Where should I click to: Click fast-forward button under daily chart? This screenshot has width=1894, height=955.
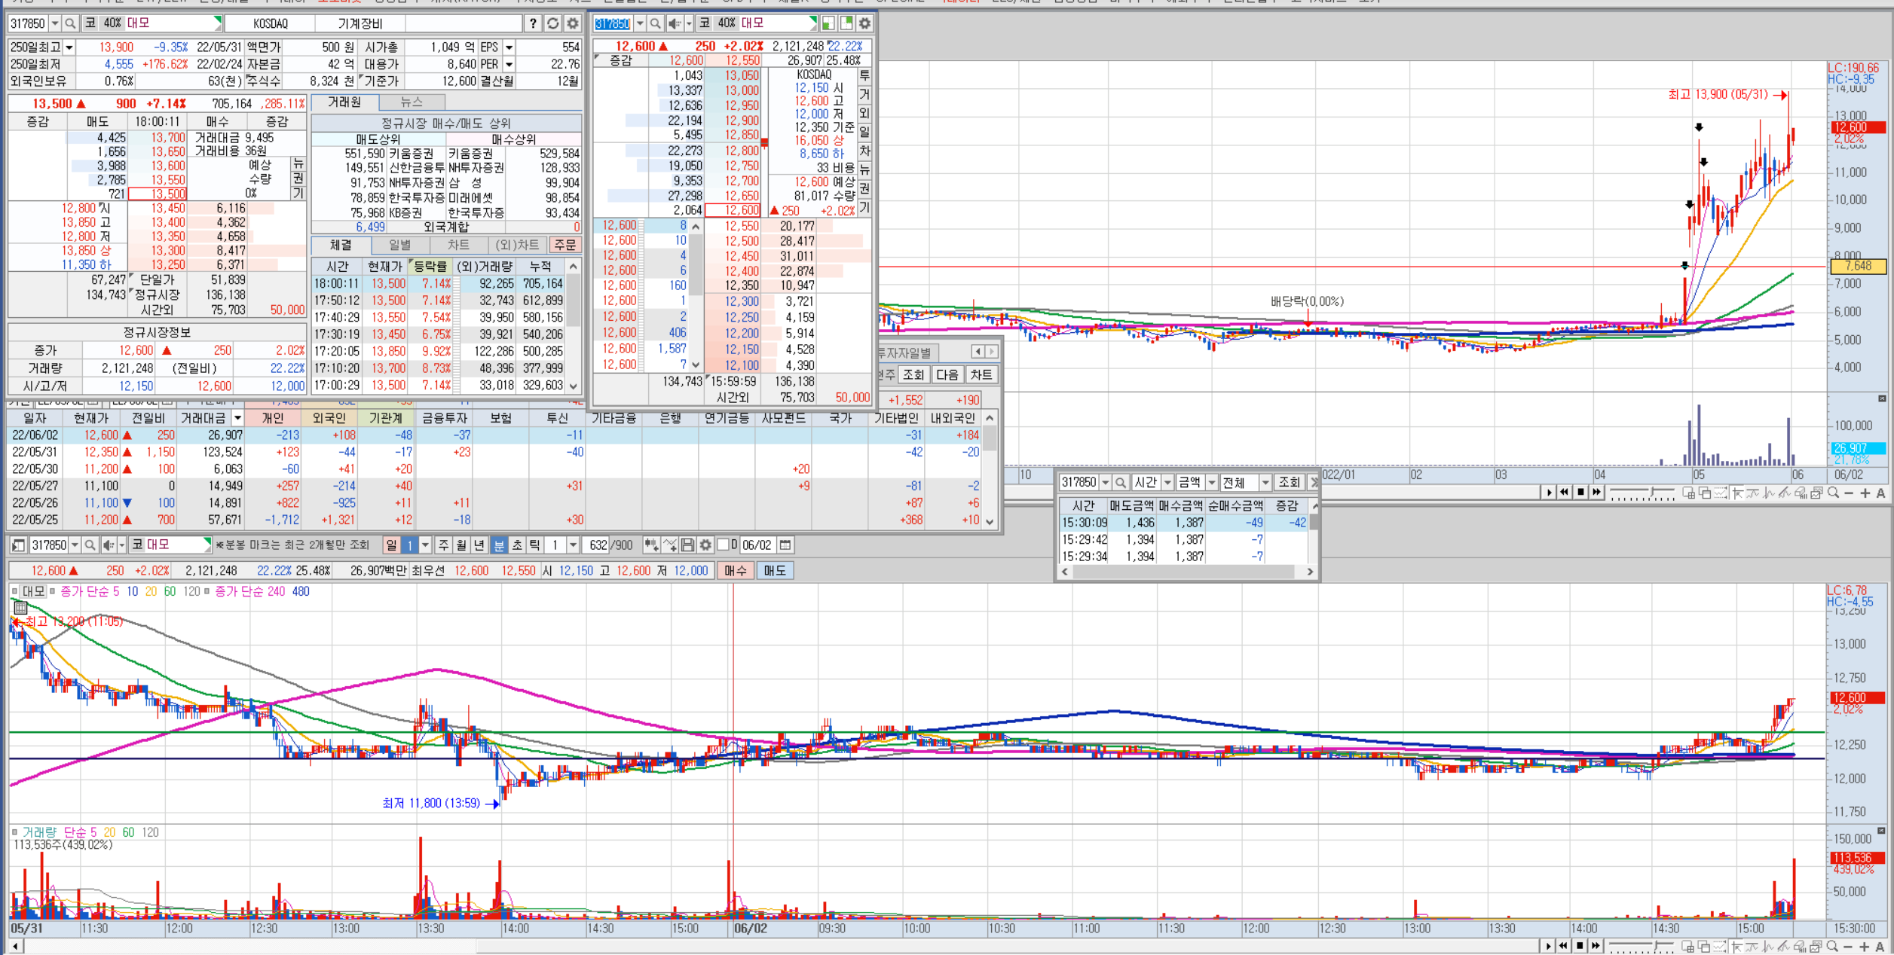pos(1596,493)
